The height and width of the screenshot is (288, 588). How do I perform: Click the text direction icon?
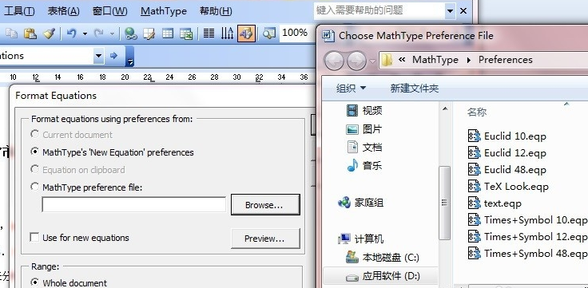(227, 34)
